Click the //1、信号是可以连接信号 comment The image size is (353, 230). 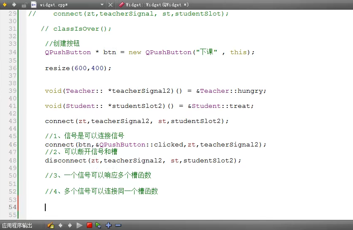[x=85, y=136]
